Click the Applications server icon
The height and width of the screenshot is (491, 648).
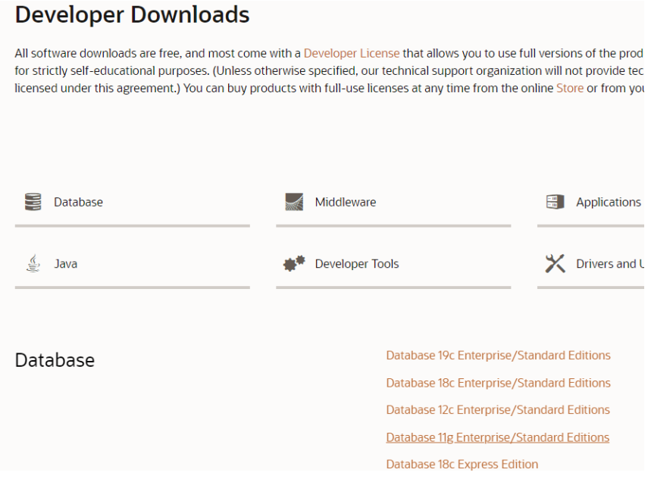click(555, 202)
